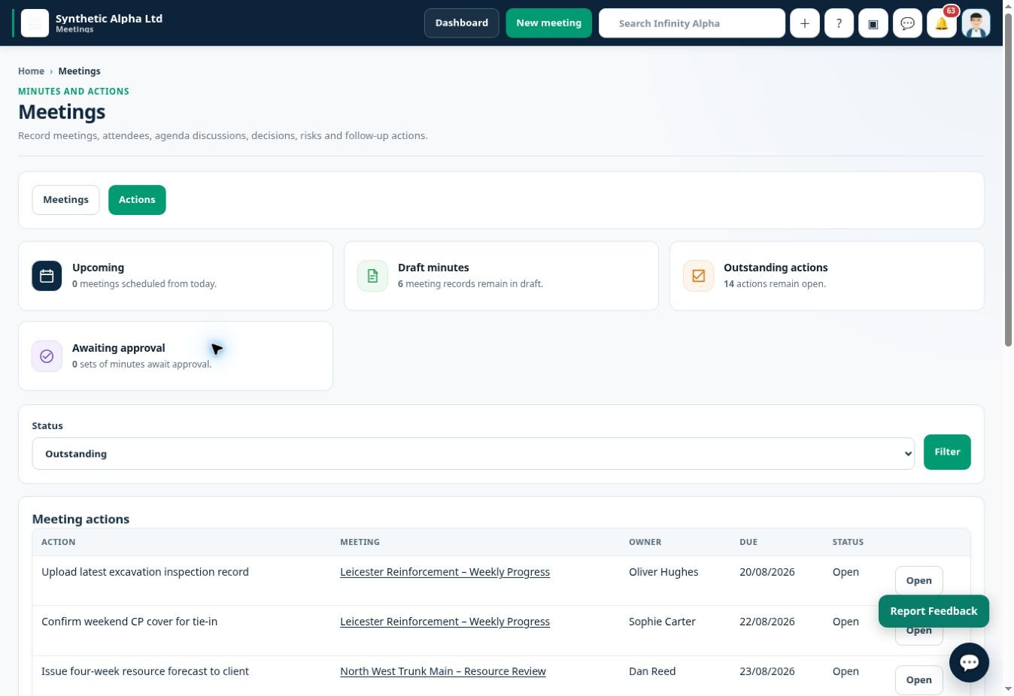The height and width of the screenshot is (696, 1014).
Task: Click Report Feedback button
Action: click(x=934, y=611)
